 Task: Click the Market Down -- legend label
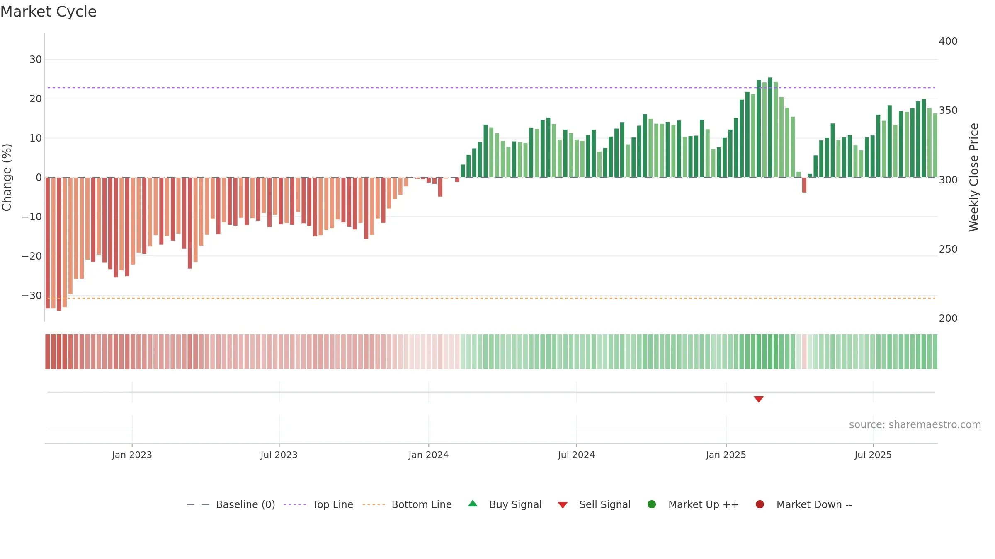tap(814, 504)
